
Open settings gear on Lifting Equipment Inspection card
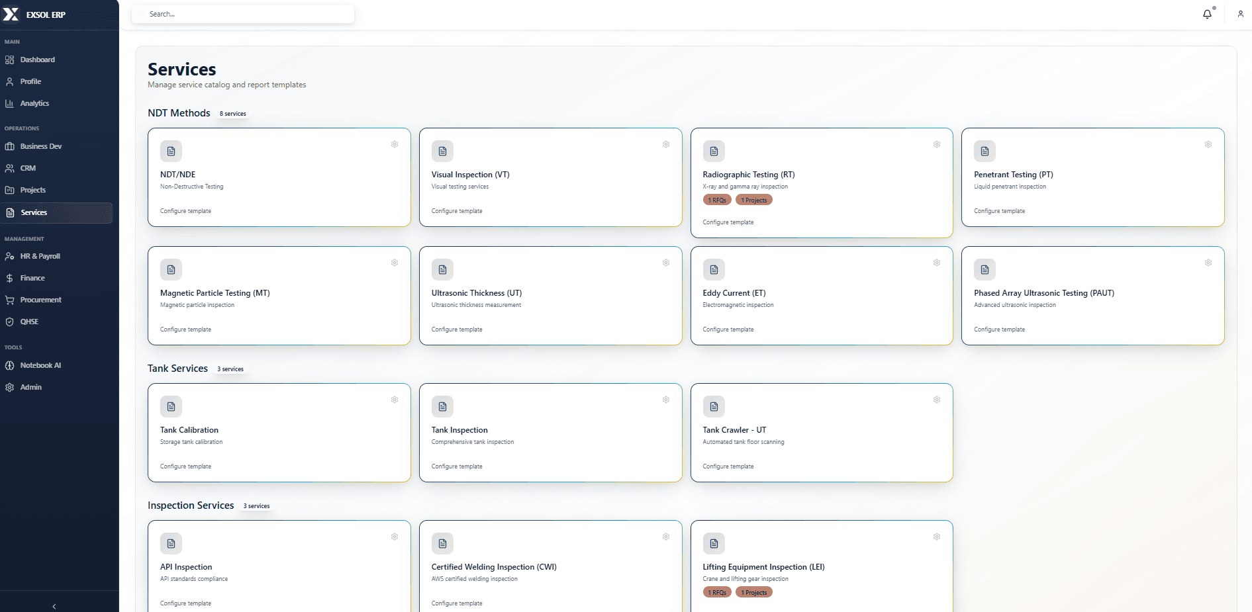[x=937, y=537]
